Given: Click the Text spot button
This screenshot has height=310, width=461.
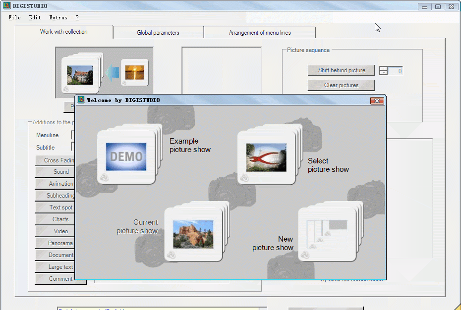Looking at the screenshot, I should (x=55, y=207).
